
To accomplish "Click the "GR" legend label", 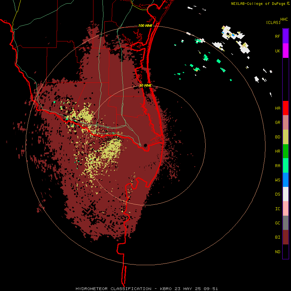I will [x=277, y=123].
